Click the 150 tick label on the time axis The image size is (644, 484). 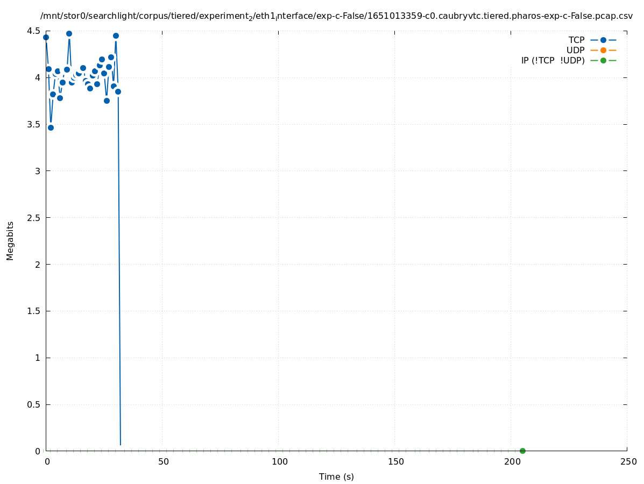395,461
